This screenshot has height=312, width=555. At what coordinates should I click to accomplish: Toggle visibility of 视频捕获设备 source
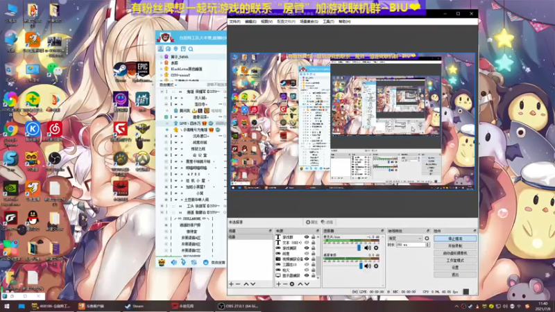pyautogui.click(x=307, y=259)
